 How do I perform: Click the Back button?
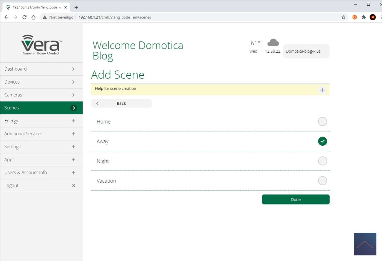pos(121,103)
